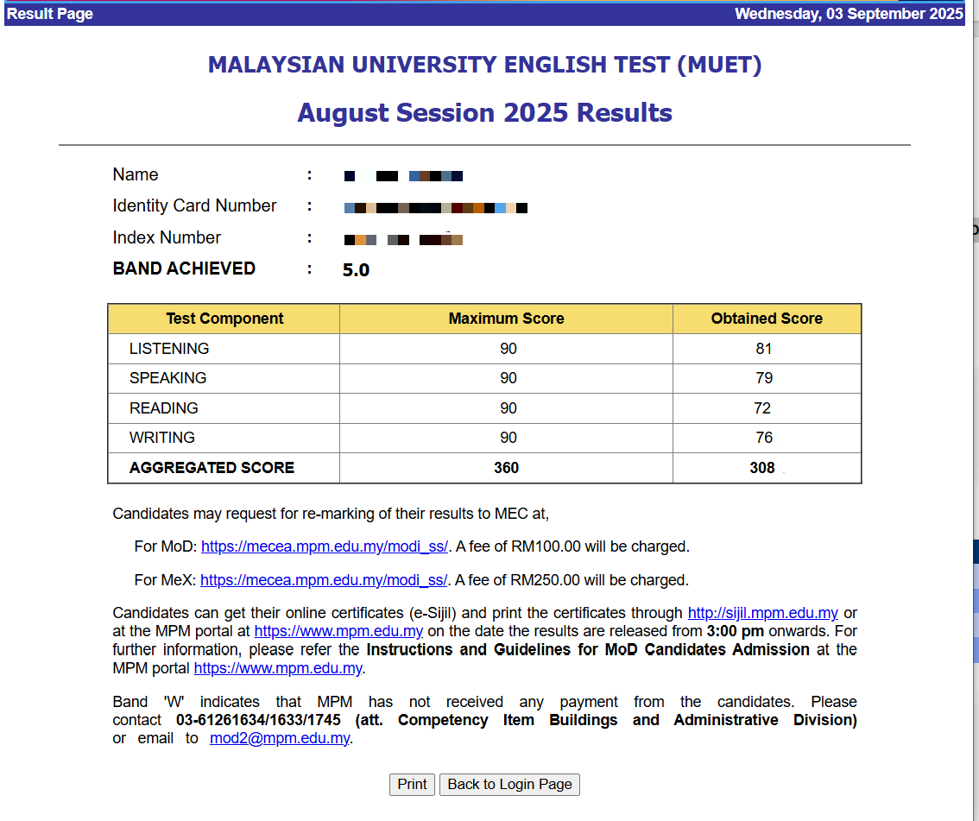
Task: Open the MeX re-marking request link
Action: click(324, 580)
